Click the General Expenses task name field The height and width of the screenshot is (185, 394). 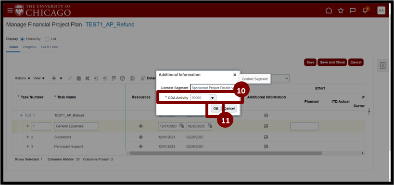[76, 126]
